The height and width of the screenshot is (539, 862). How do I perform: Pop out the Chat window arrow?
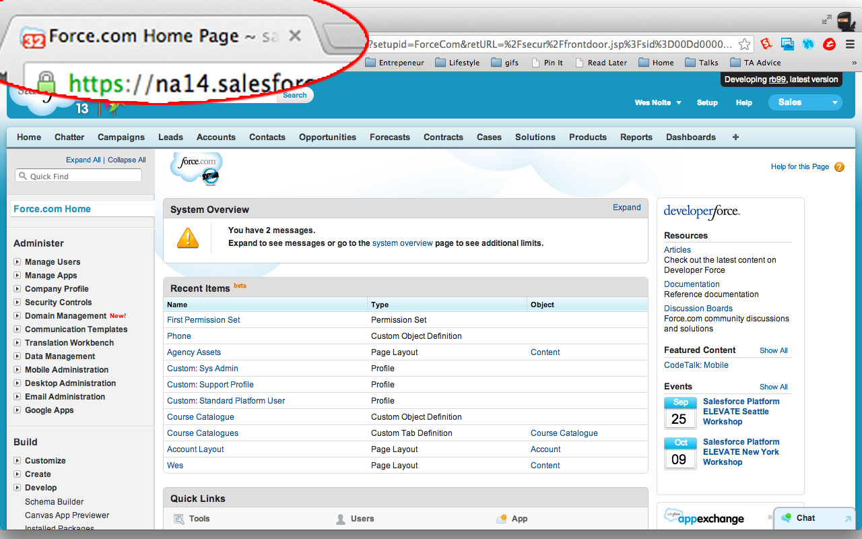click(x=847, y=519)
